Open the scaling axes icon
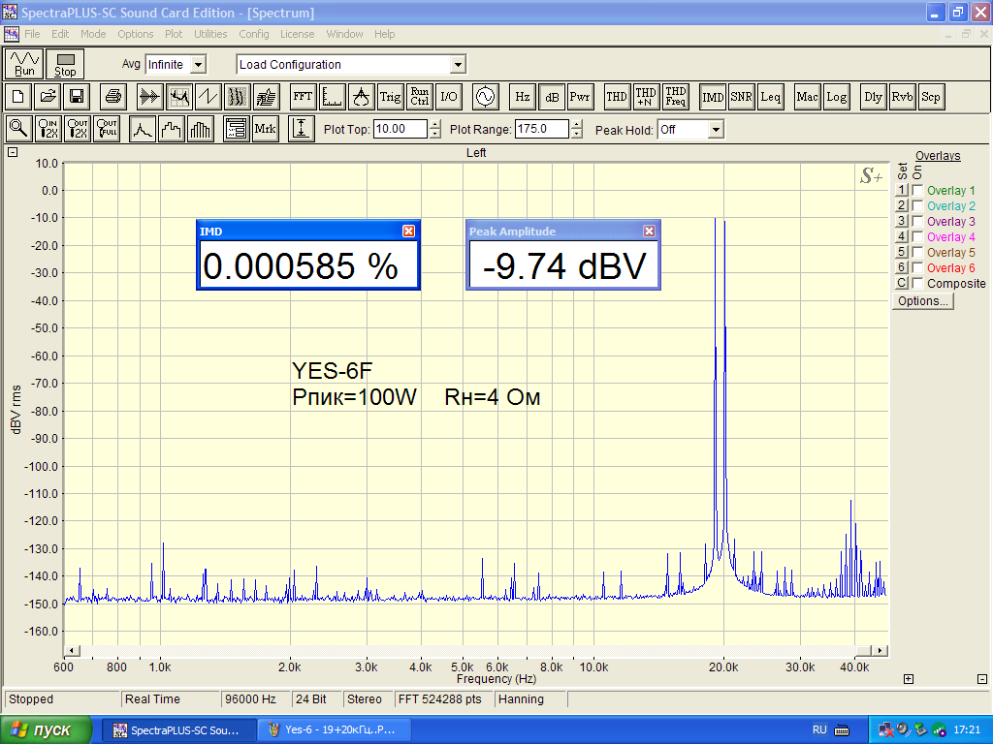The height and width of the screenshot is (744, 993). coord(332,97)
